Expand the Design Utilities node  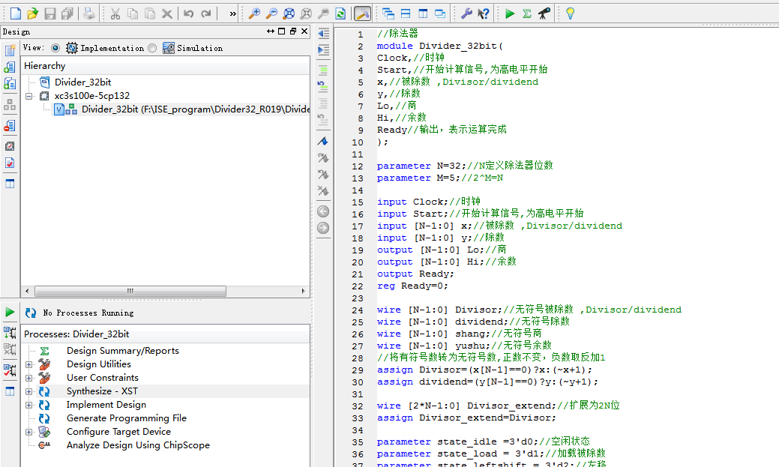(29, 364)
